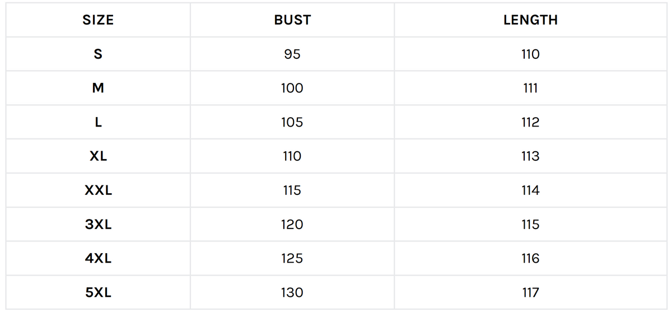Image resolution: width=672 pixels, height=312 pixels.
Task: Click length value 116 for 4XL
Action: pos(530,258)
